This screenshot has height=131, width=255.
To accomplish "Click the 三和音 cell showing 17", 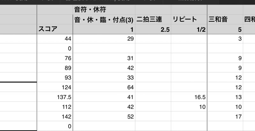I will pos(225,117).
